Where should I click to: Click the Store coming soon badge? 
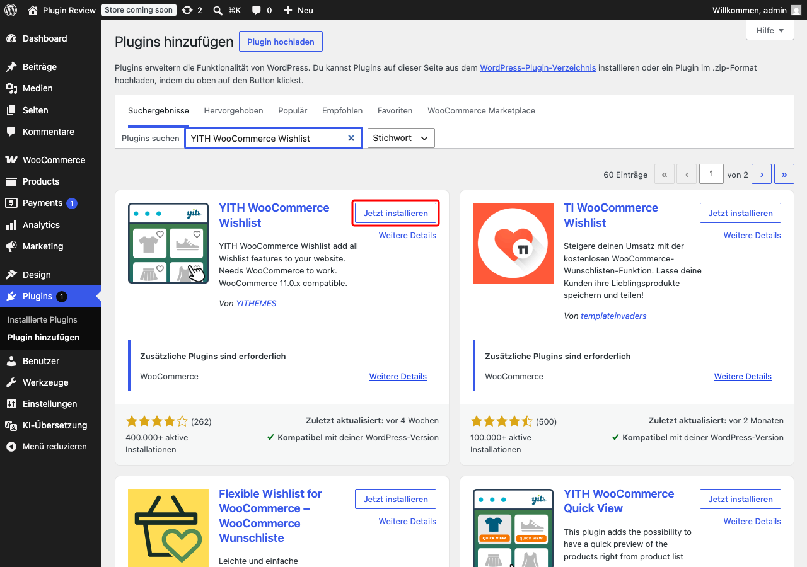click(x=137, y=10)
